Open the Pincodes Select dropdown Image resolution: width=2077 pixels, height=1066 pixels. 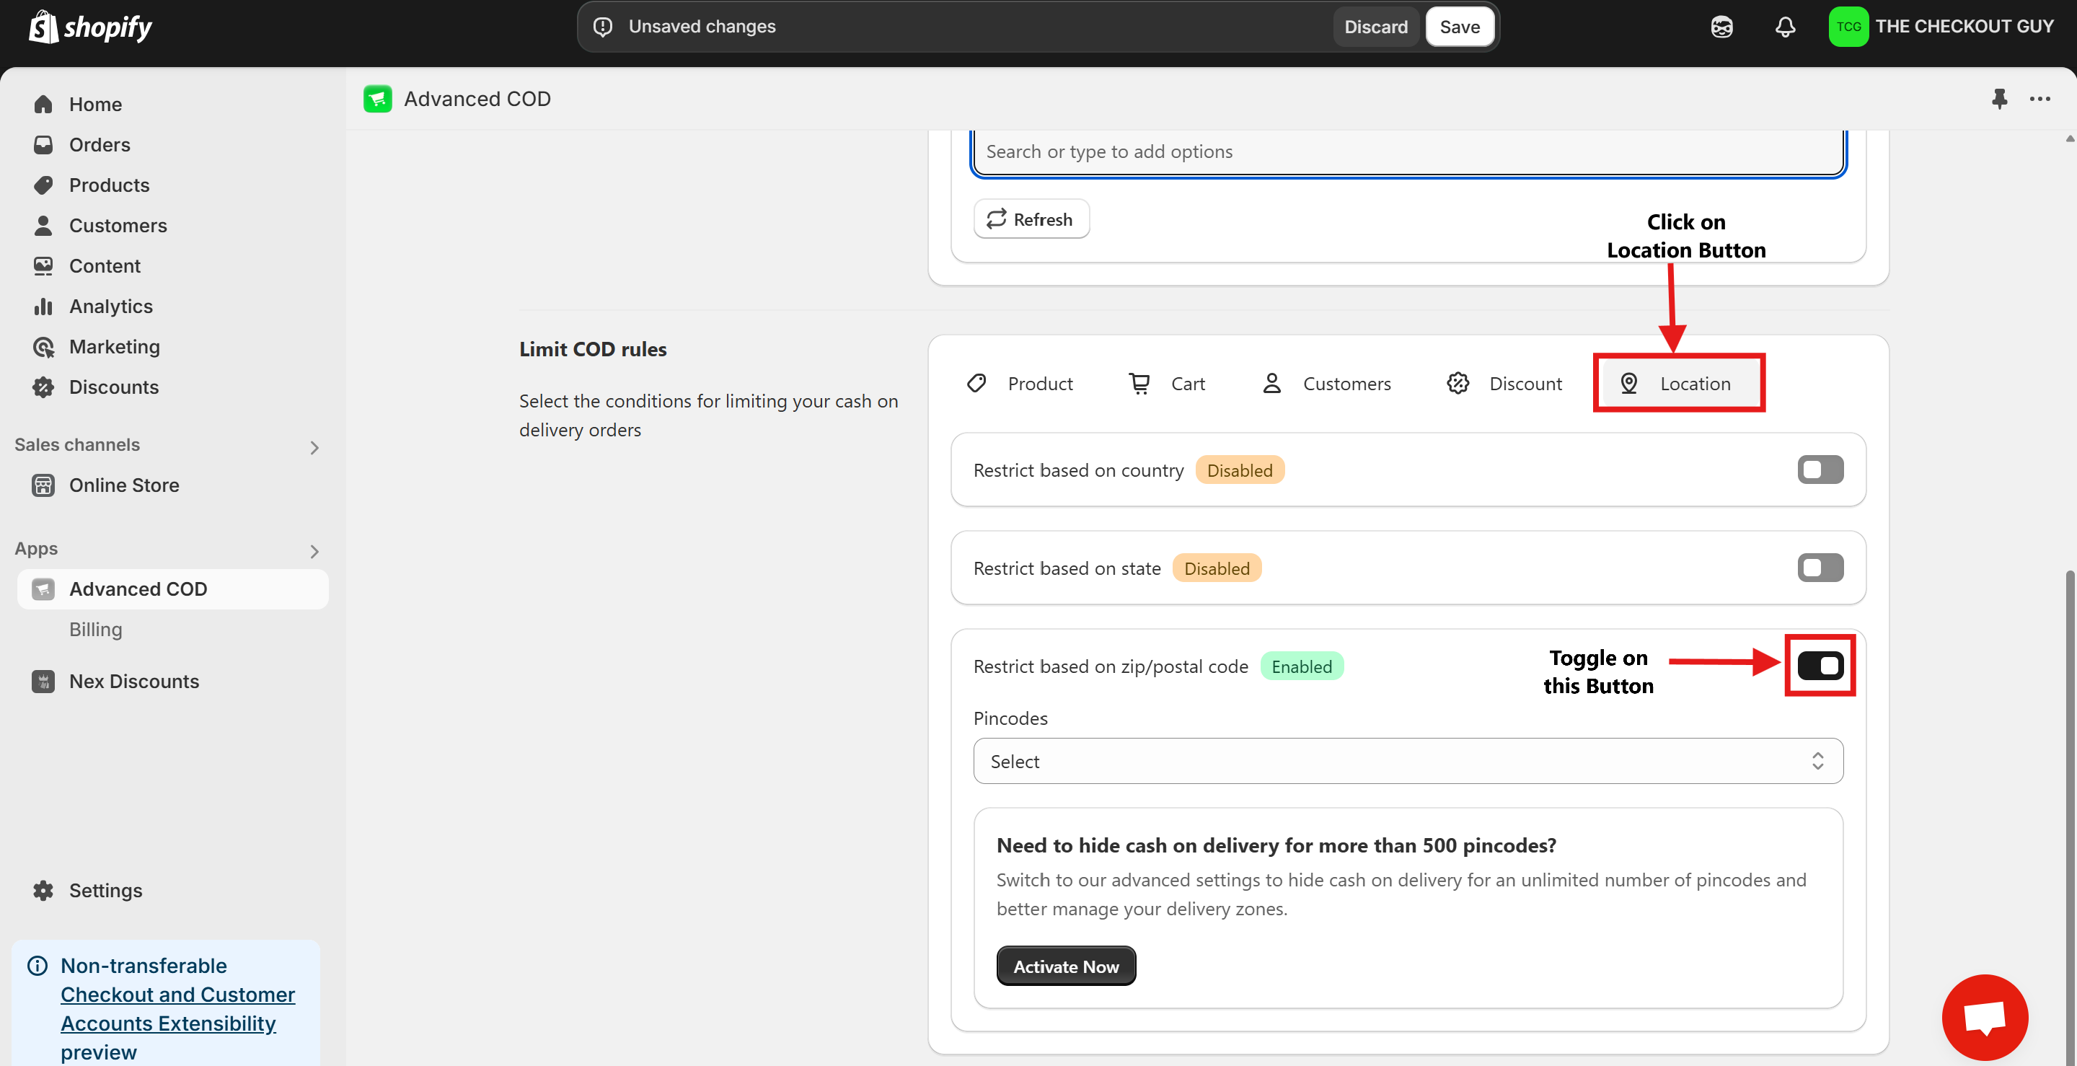1407,761
